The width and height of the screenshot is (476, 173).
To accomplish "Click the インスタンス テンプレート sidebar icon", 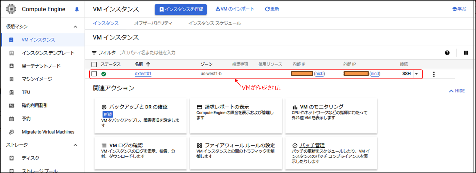I will pyautogui.click(x=11, y=53).
